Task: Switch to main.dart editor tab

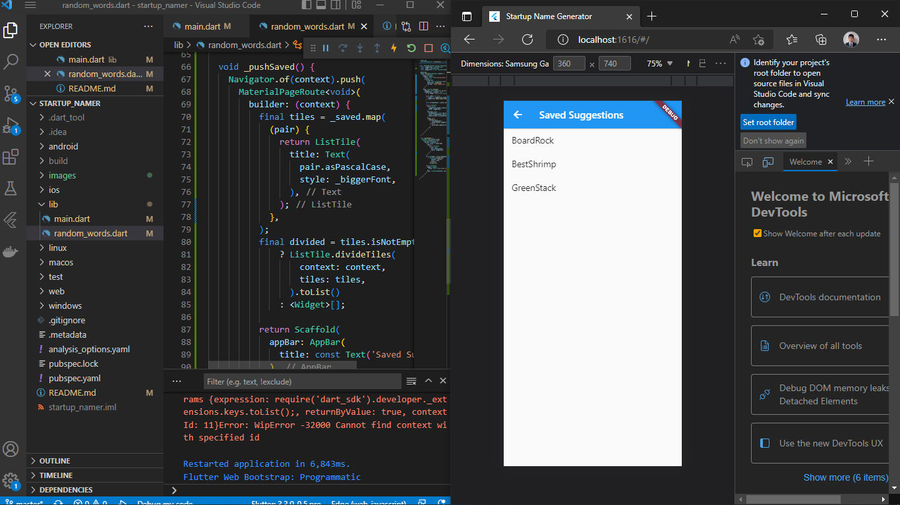Action: pyautogui.click(x=207, y=26)
